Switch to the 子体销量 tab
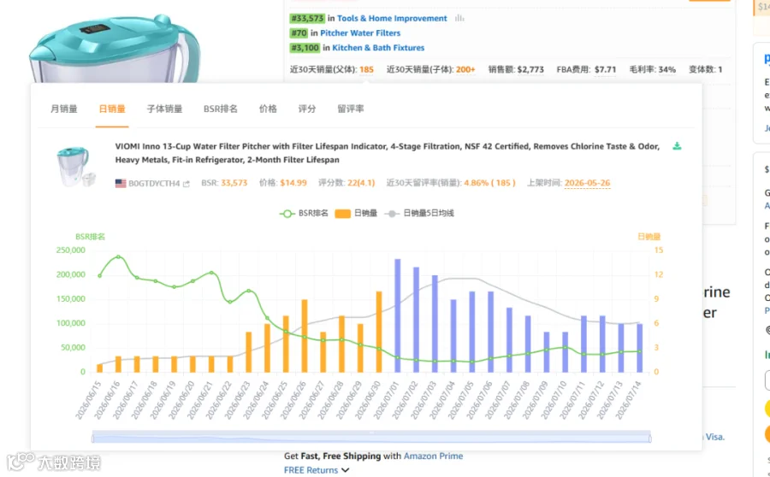 pos(164,109)
